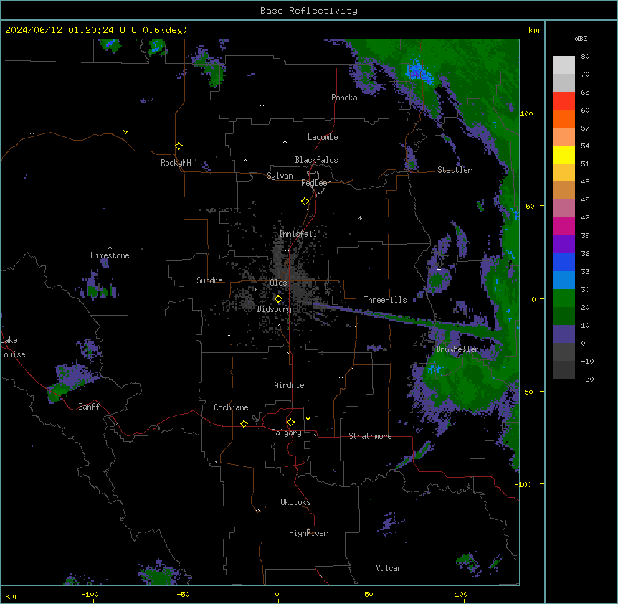
Task: Choose the dark blue swatch between 36 and 33
Action: (564, 262)
